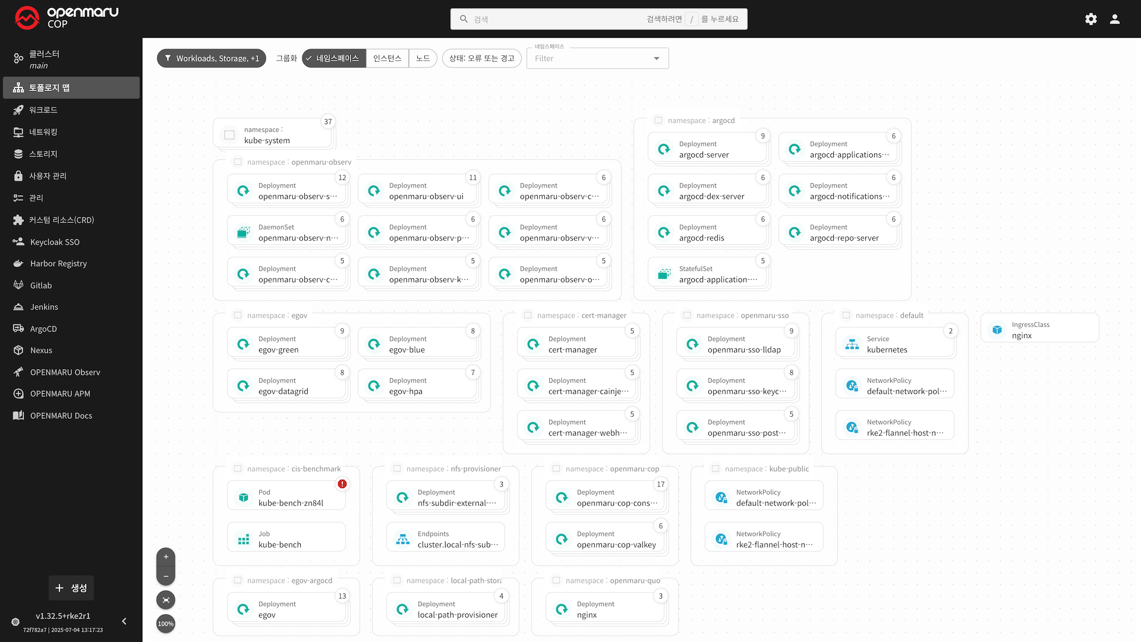1141x642 pixels.
Task: Click the error badge on kube-bench-zn84l pod
Action: 342,484
